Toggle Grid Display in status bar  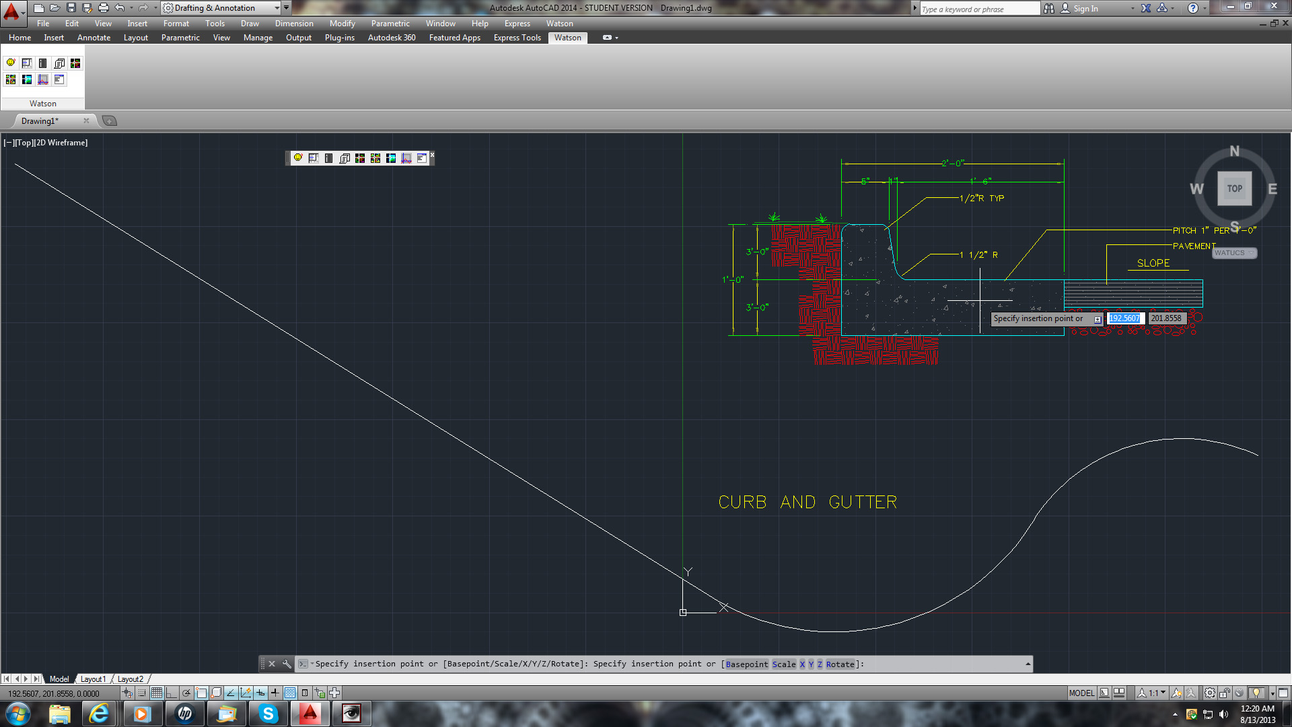[x=156, y=693]
